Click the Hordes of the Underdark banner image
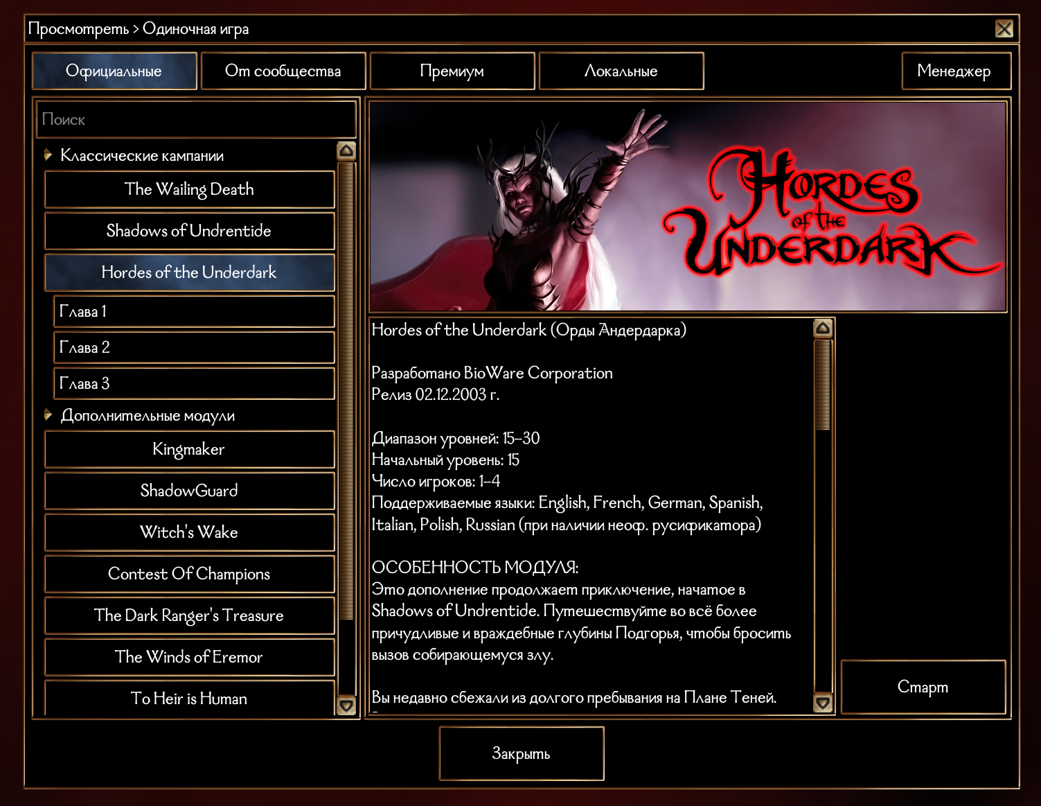This screenshot has width=1041, height=806. [x=688, y=207]
